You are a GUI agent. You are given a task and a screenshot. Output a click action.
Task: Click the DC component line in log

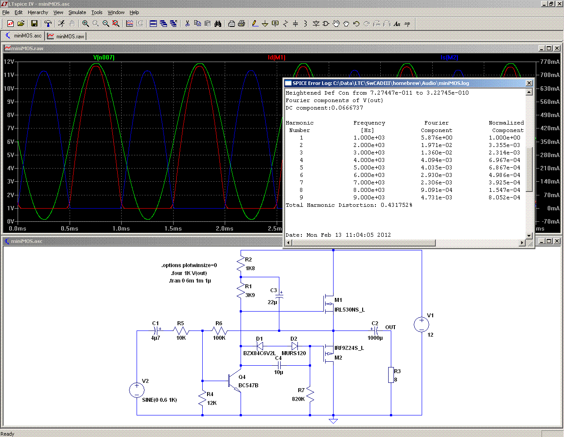pos(324,108)
